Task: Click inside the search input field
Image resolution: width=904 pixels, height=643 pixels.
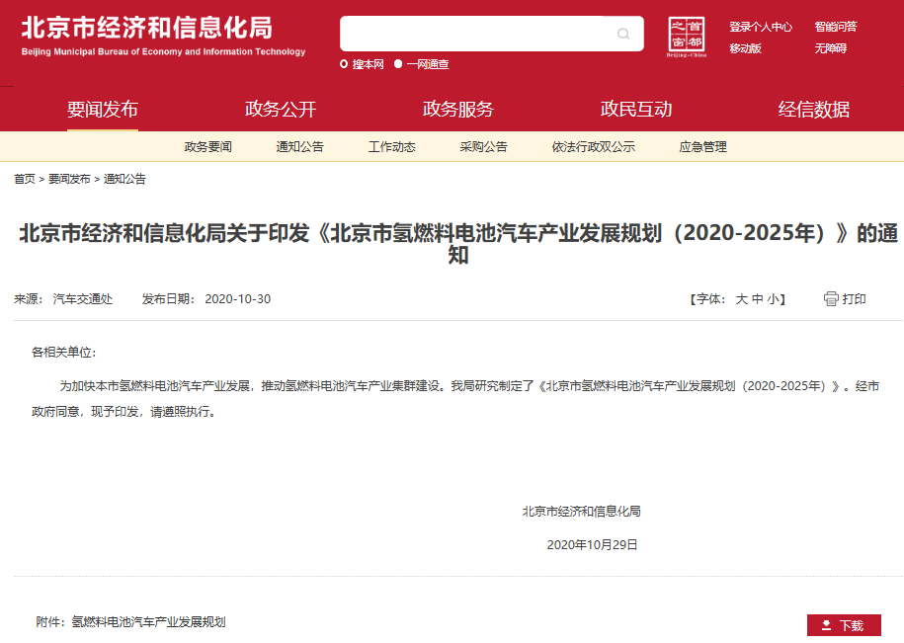Action: pyautogui.click(x=474, y=34)
